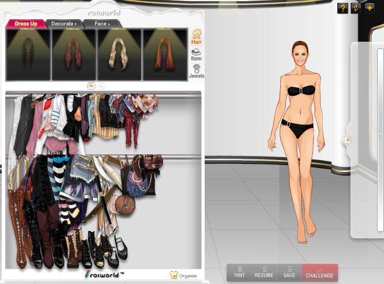This screenshot has height=284, width=384.
Task: Click the SAVE button
Action: coord(289,273)
